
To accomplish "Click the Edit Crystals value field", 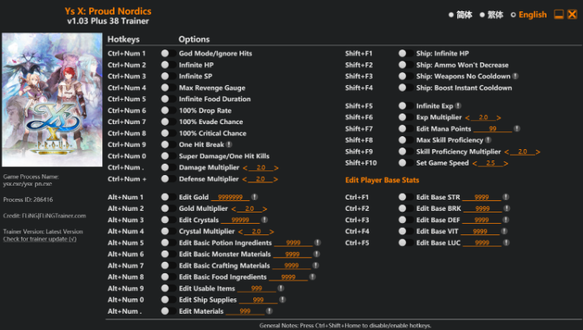I will point(240,220).
